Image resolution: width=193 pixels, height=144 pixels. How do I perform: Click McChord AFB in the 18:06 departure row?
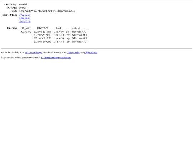tap(79, 32)
